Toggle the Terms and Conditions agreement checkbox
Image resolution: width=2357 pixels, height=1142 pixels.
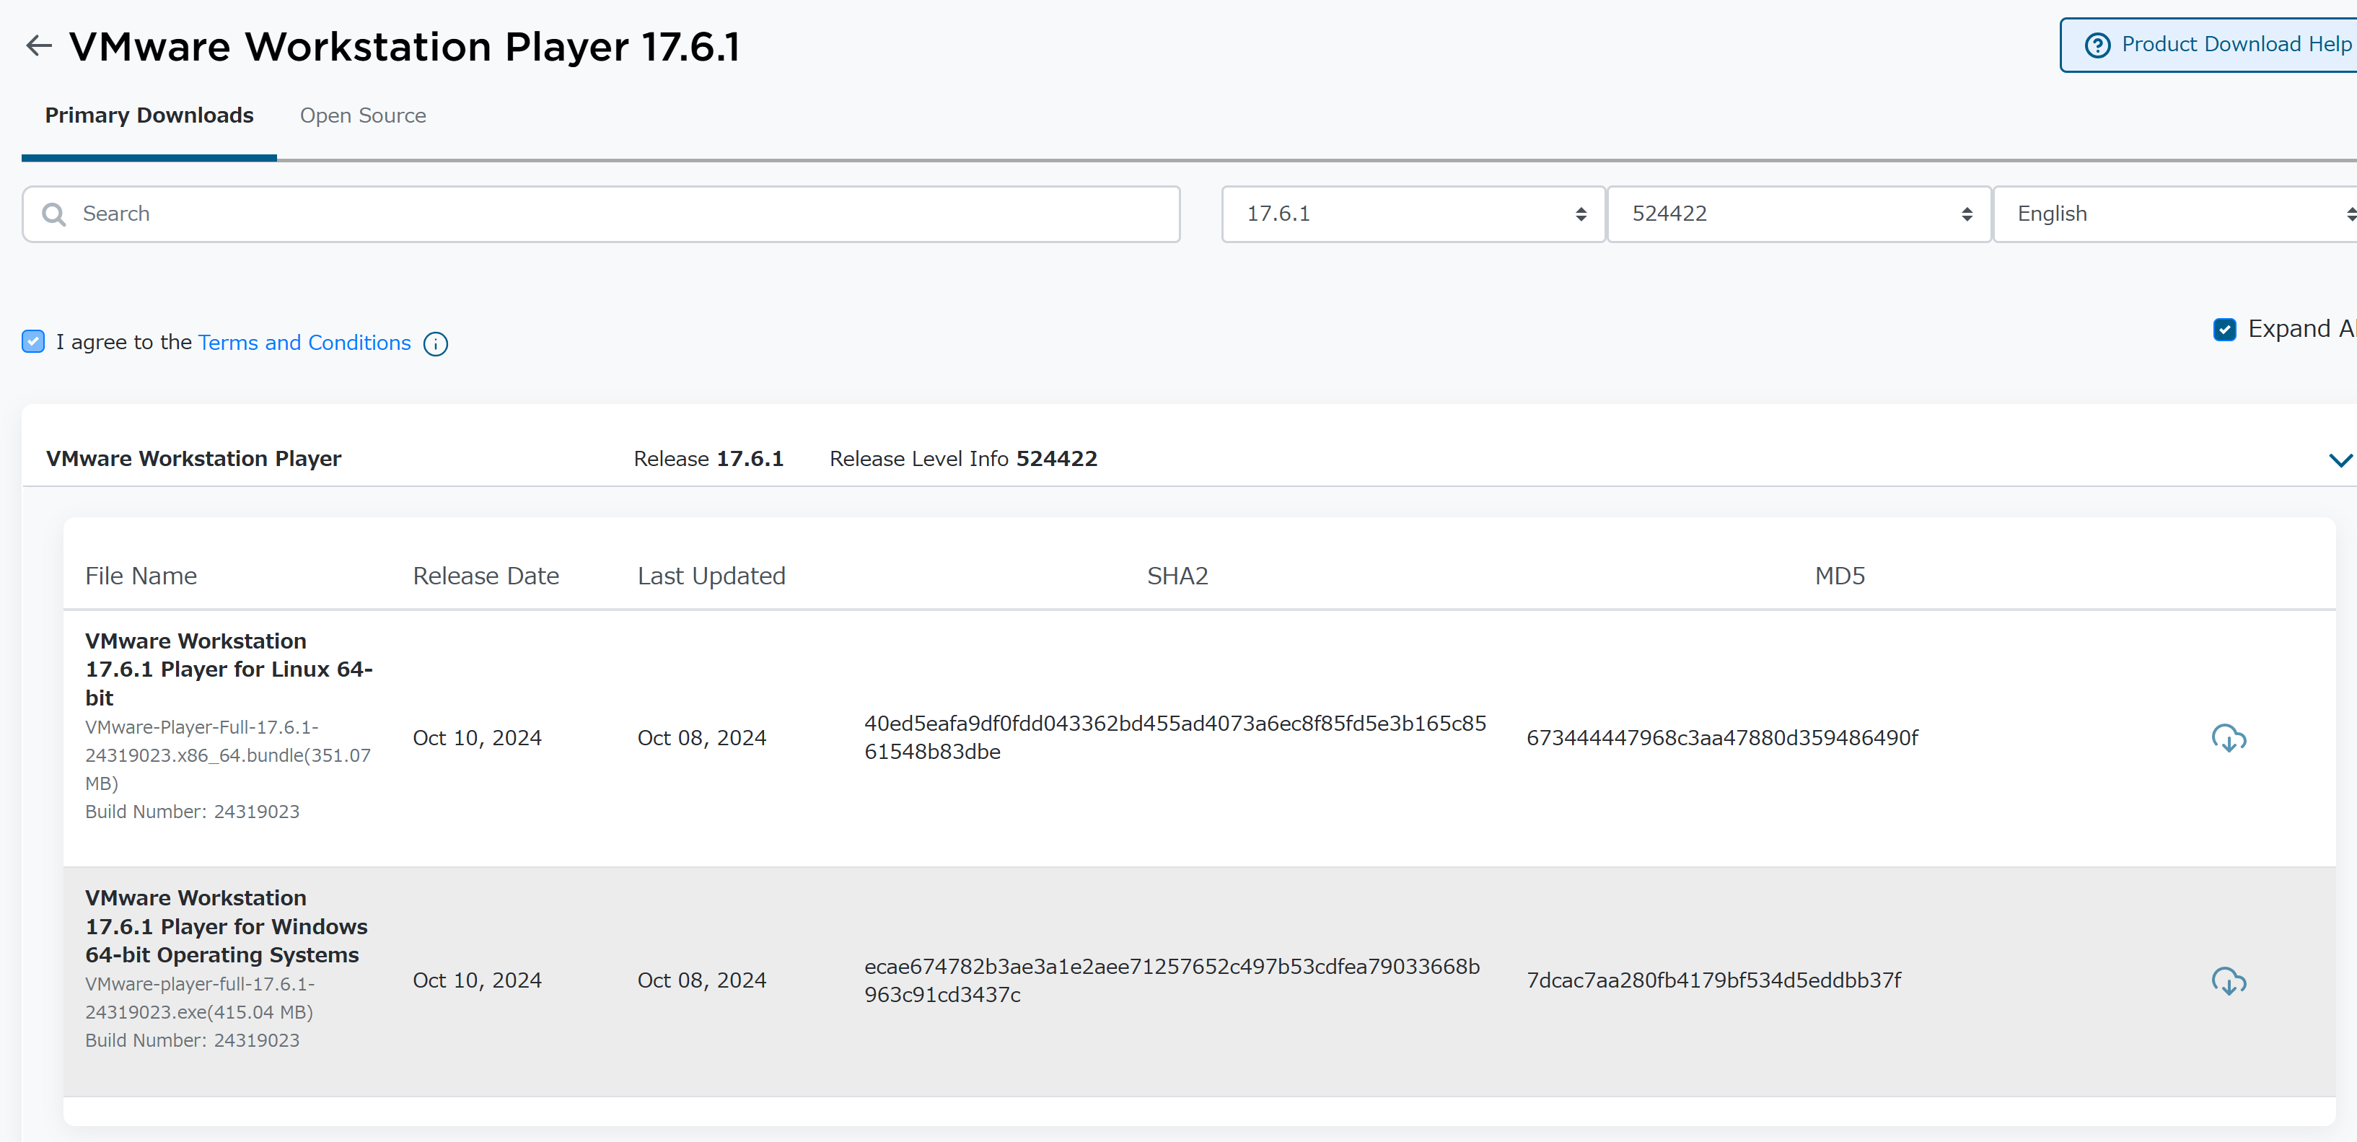coord(33,342)
